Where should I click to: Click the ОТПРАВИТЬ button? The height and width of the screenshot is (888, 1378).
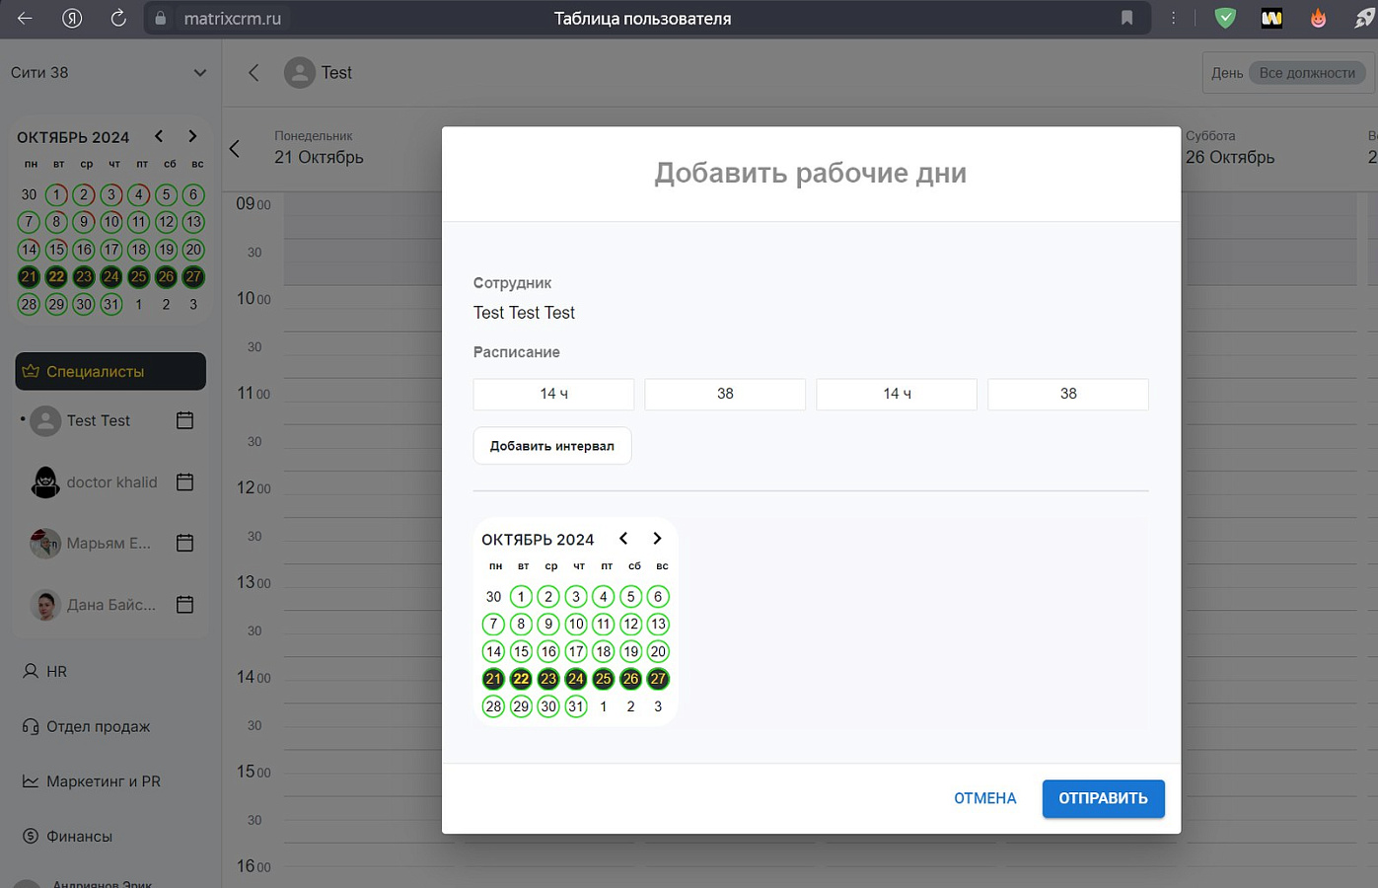[x=1103, y=798]
